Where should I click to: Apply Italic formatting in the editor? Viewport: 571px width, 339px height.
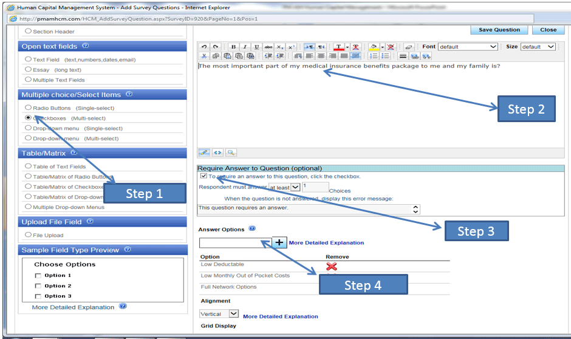tap(245, 47)
